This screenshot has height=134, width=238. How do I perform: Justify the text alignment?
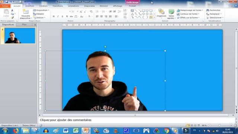pos(110,16)
